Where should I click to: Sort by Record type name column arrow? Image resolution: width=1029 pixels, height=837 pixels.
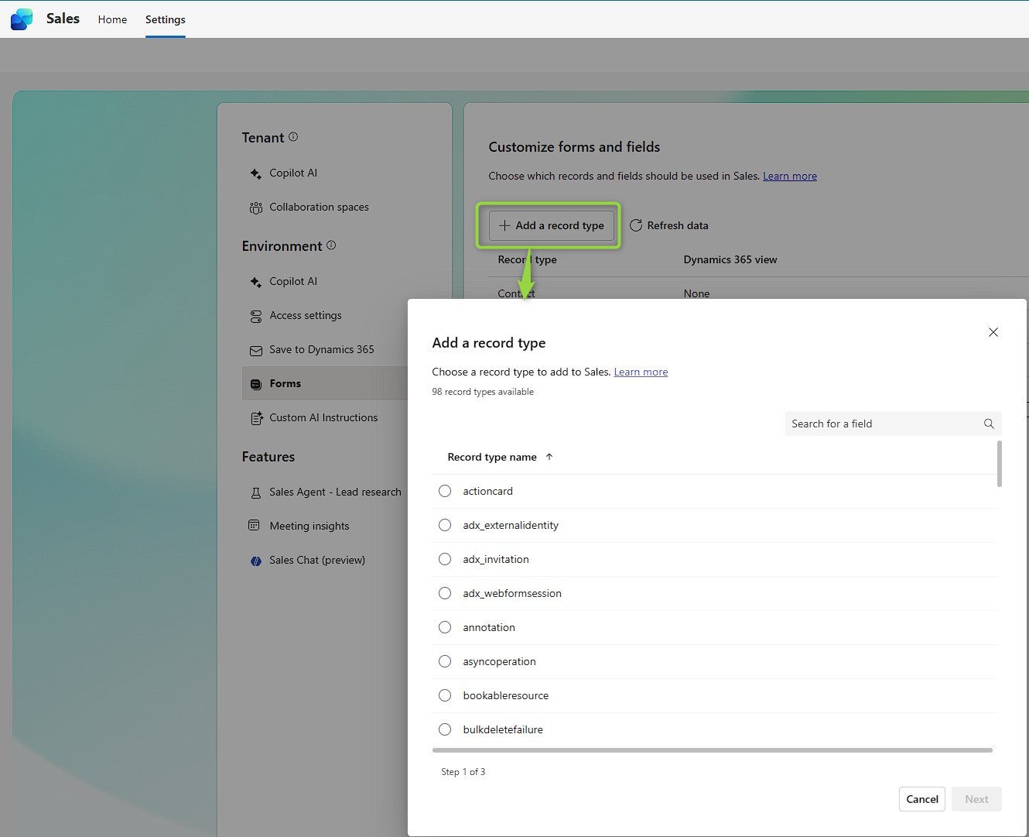[x=549, y=457]
